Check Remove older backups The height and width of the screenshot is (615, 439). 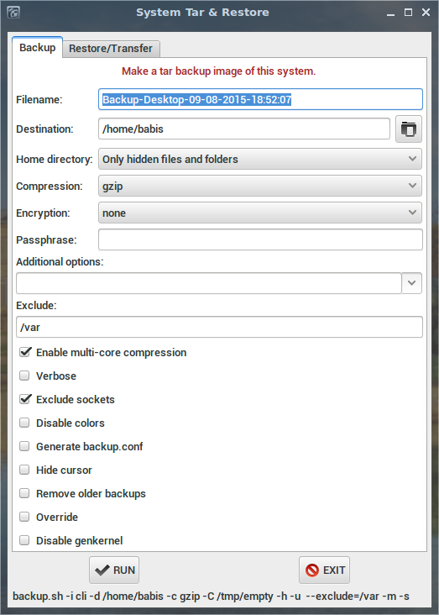tap(24, 493)
